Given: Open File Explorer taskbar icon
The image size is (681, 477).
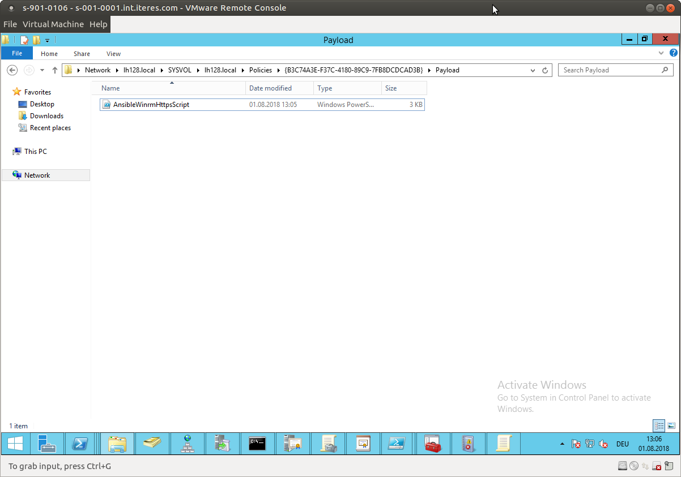Looking at the screenshot, I should [117, 444].
